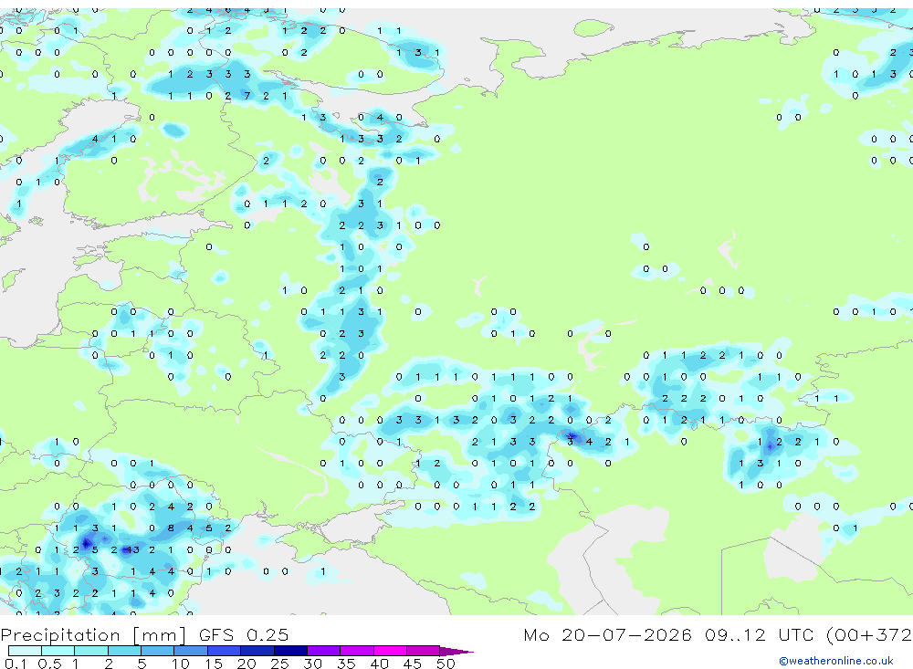Choose the 20–25 mm legend color swatch
This screenshot has width=913, height=669.
click(x=257, y=651)
